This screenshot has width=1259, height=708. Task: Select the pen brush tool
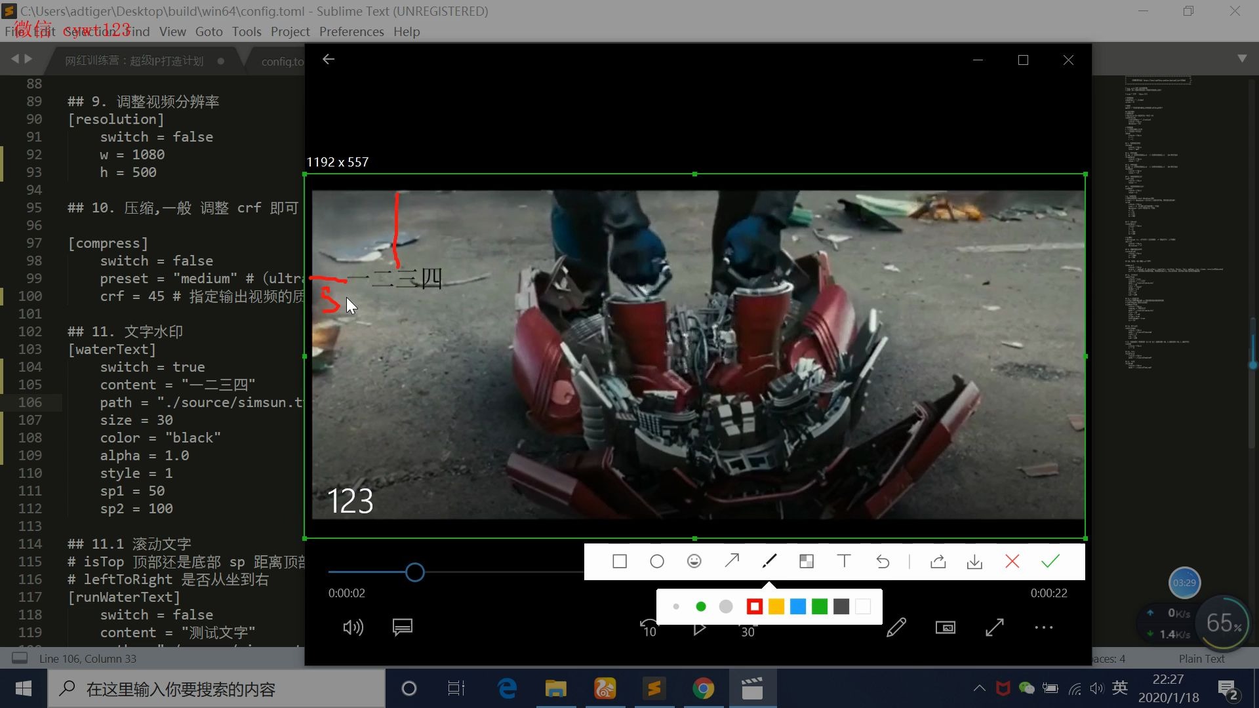(x=769, y=561)
